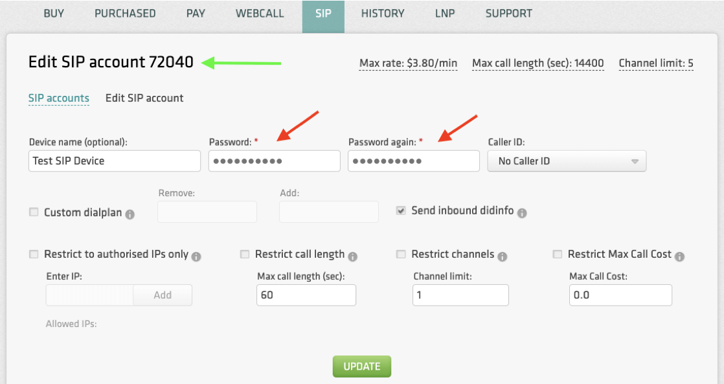
Task: Tick Restrict to authorised IPs only checkbox
Action: point(34,254)
